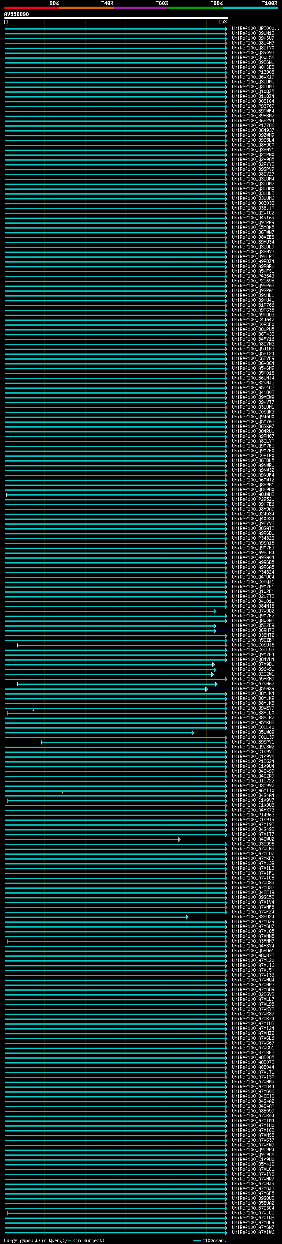Click the UniRef100_C1K9U0 label
The image size is (282, 1244).
pos(252,1159)
